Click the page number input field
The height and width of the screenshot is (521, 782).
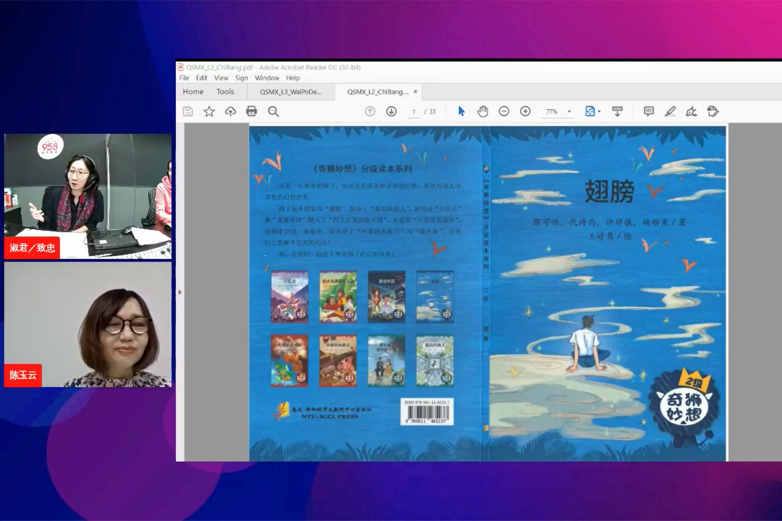[x=414, y=111]
